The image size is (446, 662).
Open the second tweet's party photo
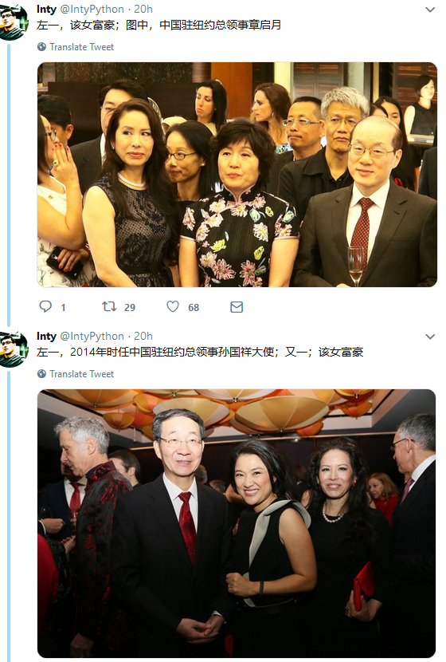237,523
